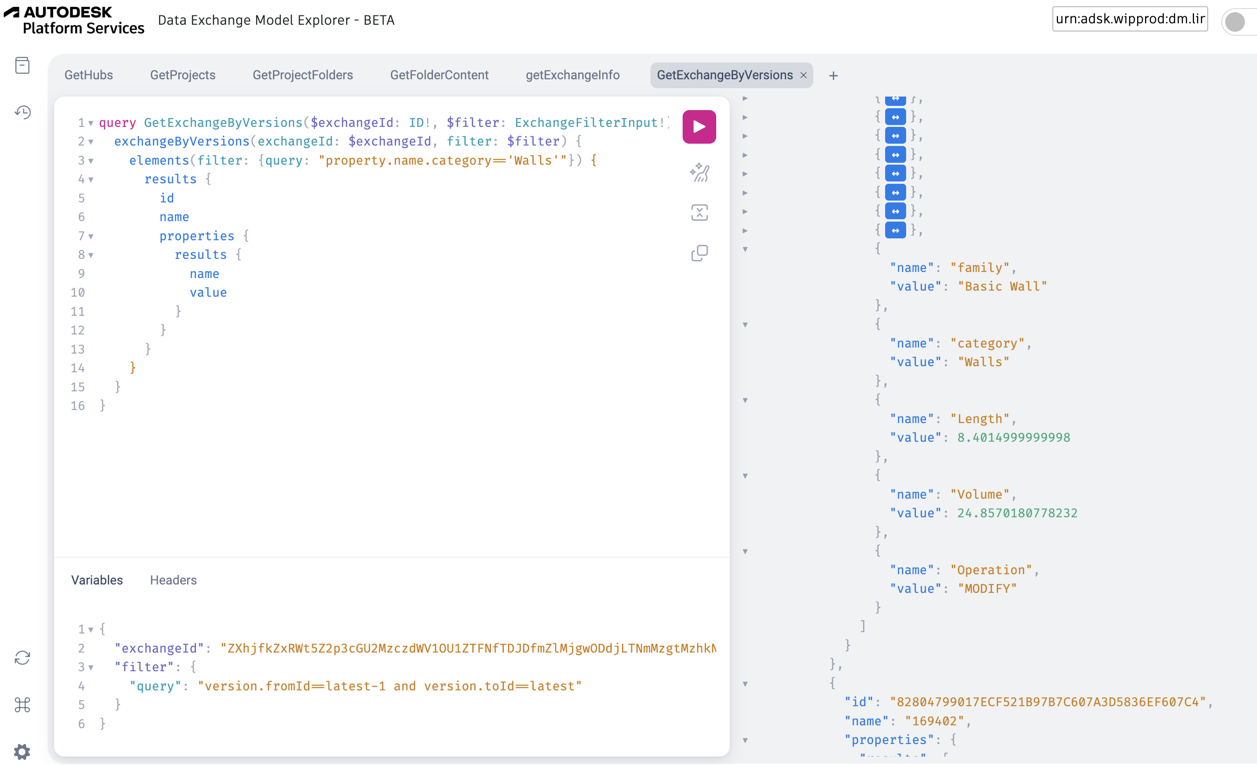Collapse variables line 1 fold arrow
1257x765 pixels.
click(x=91, y=629)
